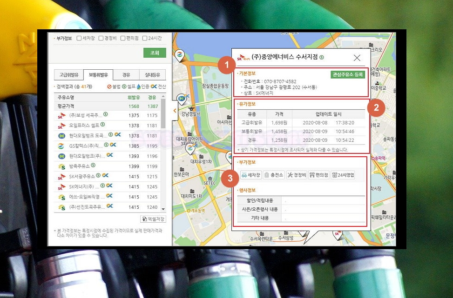Click the station list scrollbar thumb

pyautogui.click(x=163, y=113)
